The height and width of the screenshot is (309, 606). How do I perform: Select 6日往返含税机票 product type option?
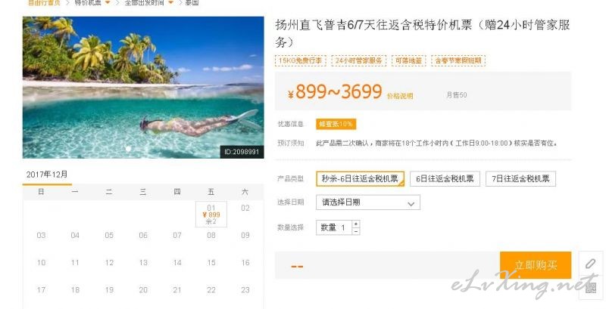pyautogui.click(x=445, y=179)
